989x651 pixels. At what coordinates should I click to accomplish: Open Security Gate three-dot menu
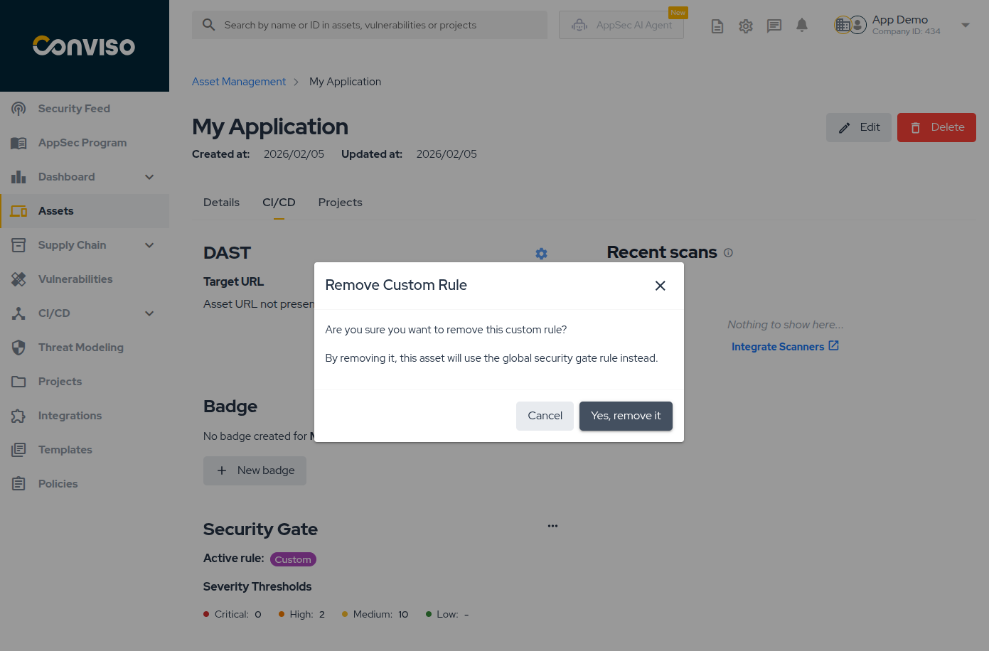click(552, 526)
